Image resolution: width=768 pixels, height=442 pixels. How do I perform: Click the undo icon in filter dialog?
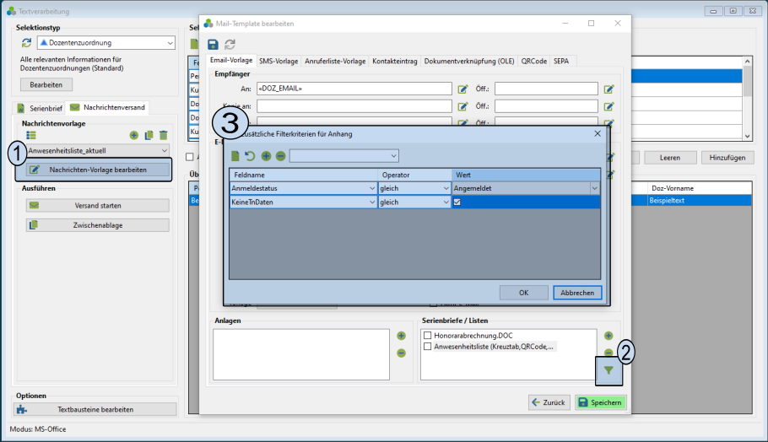click(x=250, y=156)
